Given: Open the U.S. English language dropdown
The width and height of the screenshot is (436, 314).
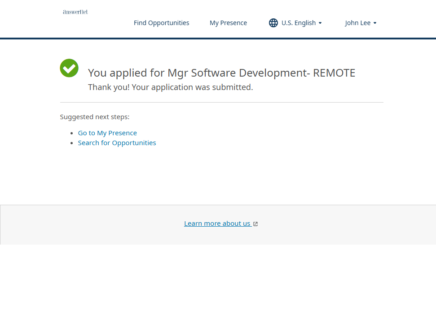Looking at the screenshot, I should tap(298, 23).
